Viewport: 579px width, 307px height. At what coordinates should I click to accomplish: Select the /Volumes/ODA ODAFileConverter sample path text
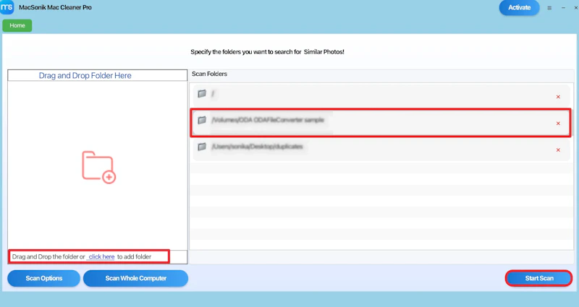(x=268, y=120)
